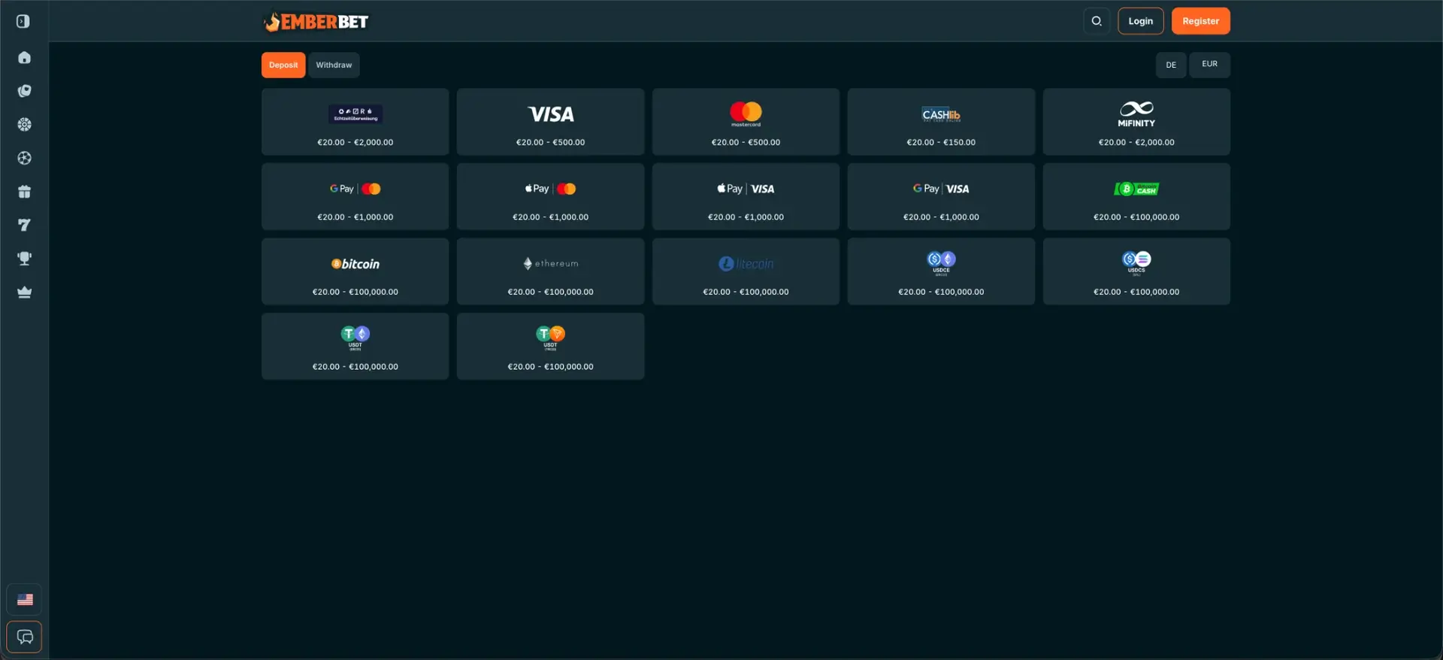Select USDT with Ethereum icon
The height and width of the screenshot is (660, 1443).
click(355, 347)
